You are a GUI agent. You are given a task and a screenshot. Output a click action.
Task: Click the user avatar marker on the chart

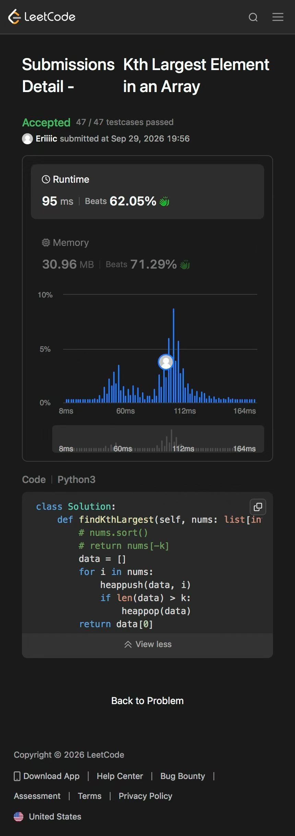tap(166, 362)
